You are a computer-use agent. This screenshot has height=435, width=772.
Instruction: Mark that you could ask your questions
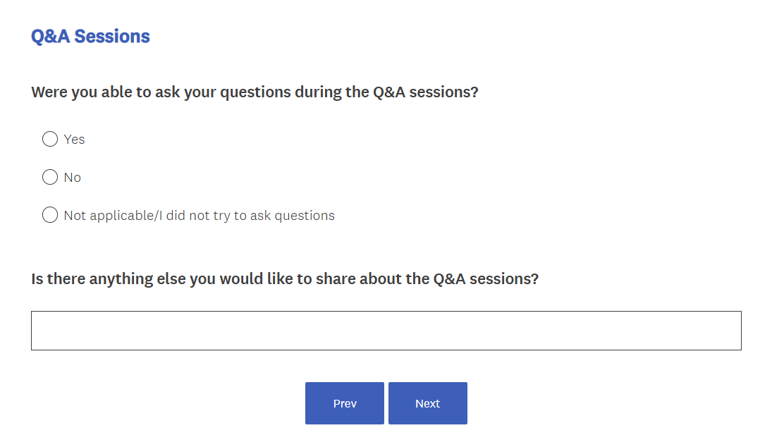tap(50, 139)
